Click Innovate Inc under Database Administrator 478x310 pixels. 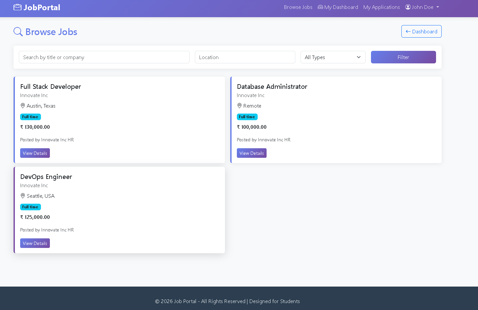click(251, 95)
